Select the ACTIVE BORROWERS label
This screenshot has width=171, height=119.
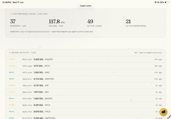[136, 26]
